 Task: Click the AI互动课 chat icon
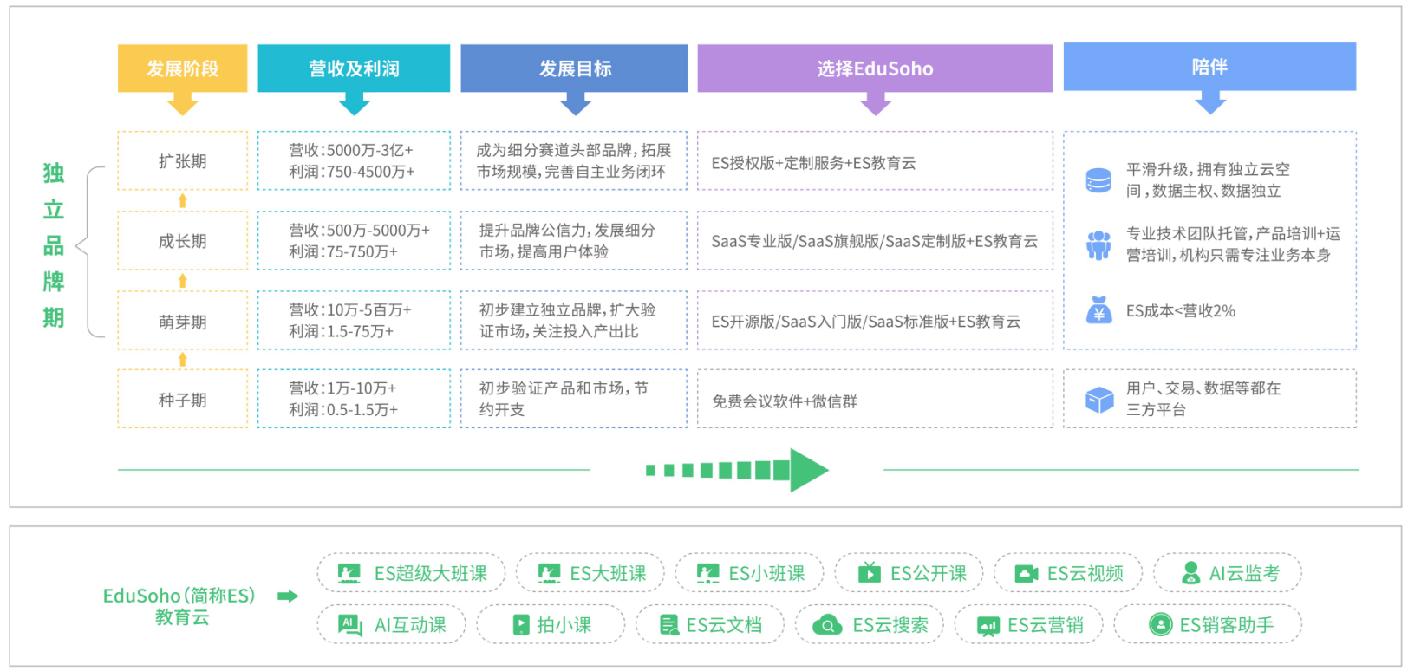[x=350, y=625]
